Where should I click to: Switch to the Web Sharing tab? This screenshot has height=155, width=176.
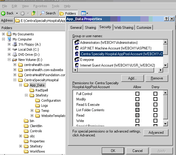(124, 28)
